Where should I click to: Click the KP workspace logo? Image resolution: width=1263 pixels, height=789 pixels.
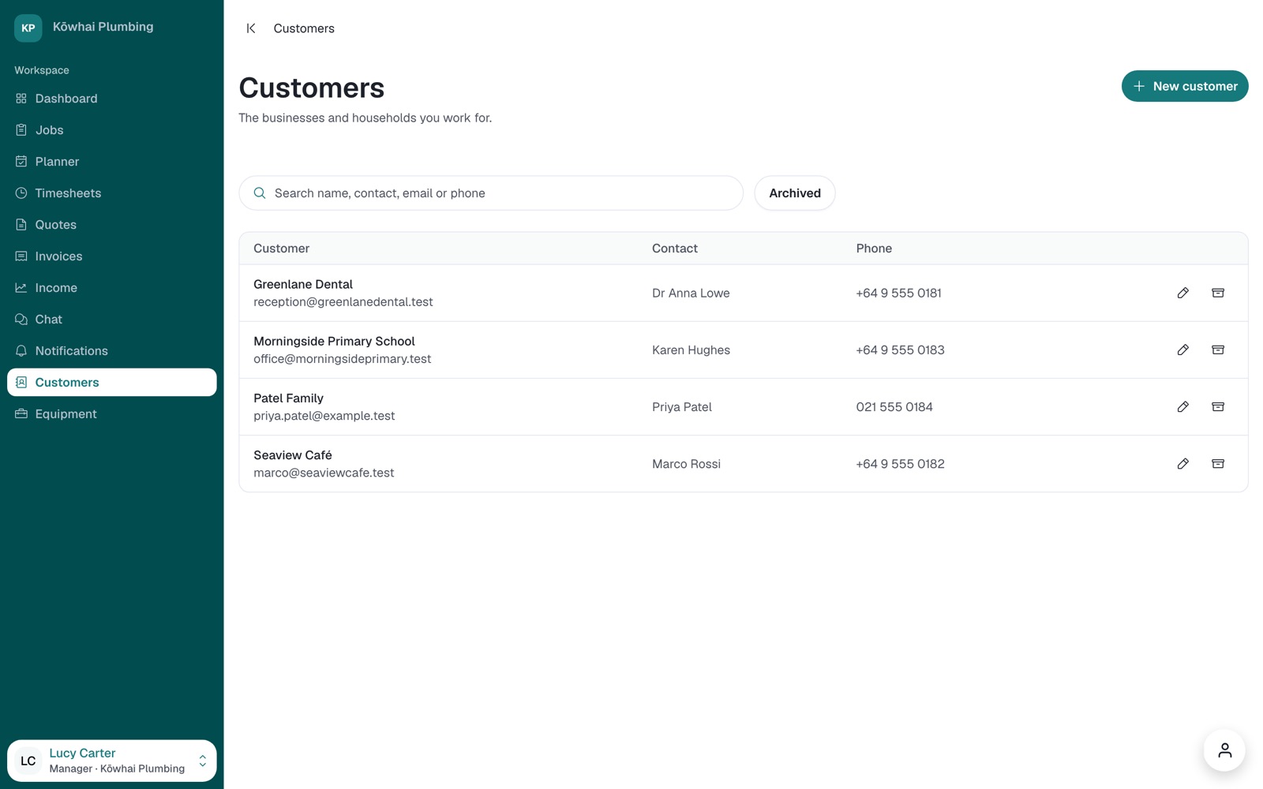coord(28,28)
